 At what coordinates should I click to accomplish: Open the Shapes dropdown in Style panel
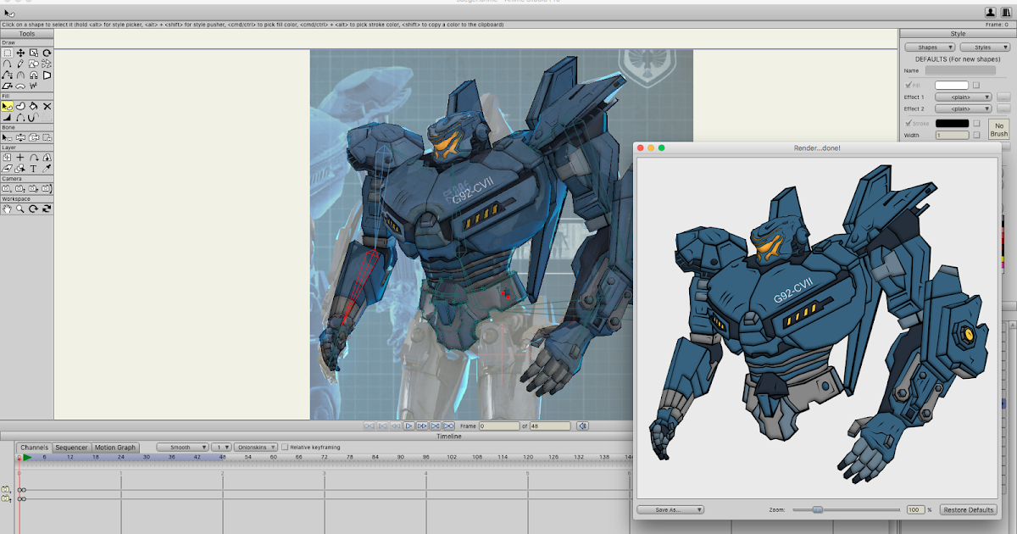[x=930, y=47]
